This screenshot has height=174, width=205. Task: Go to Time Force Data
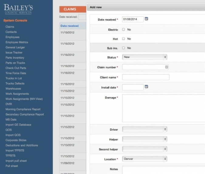(16, 73)
